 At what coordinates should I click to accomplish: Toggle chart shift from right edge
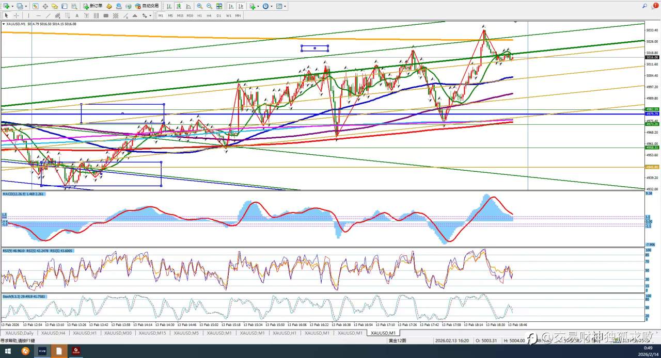[x=240, y=6]
